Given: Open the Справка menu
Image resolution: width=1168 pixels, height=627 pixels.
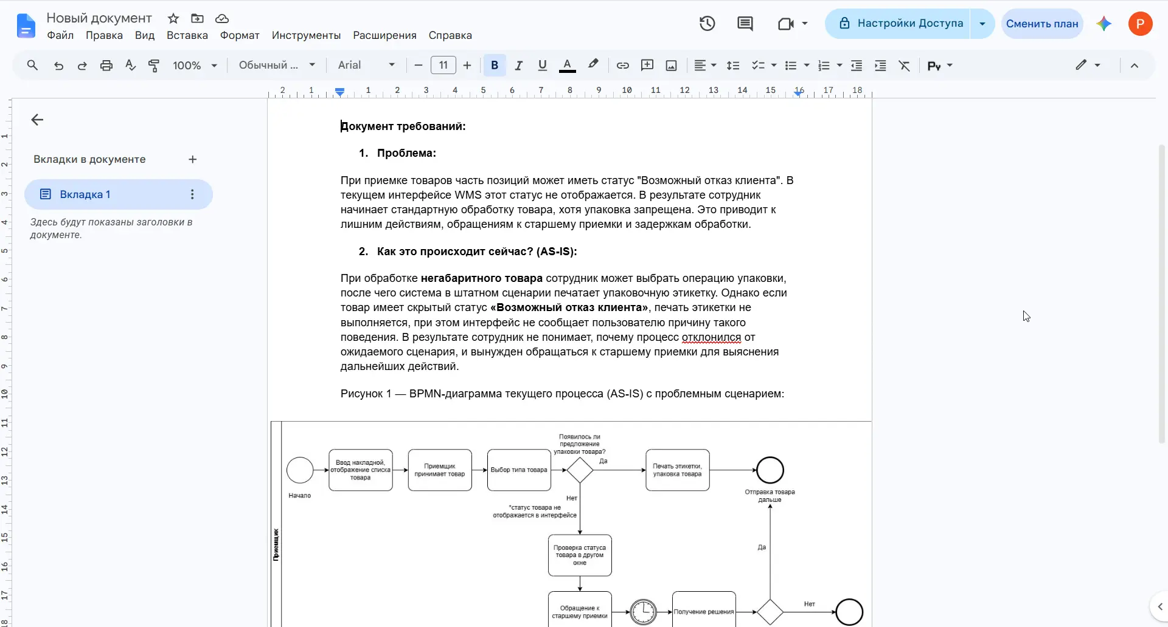Looking at the screenshot, I should coord(450,35).
